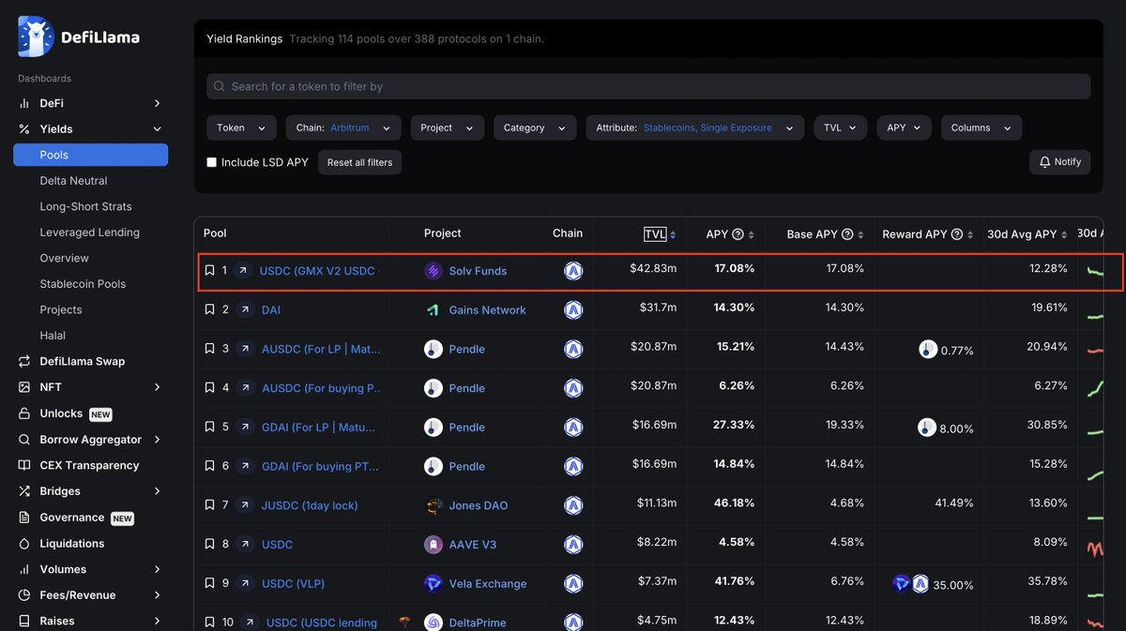Click the DeltaPrime project logo
The width and height of the screenshot is (1126, 631).
[433, 623]
